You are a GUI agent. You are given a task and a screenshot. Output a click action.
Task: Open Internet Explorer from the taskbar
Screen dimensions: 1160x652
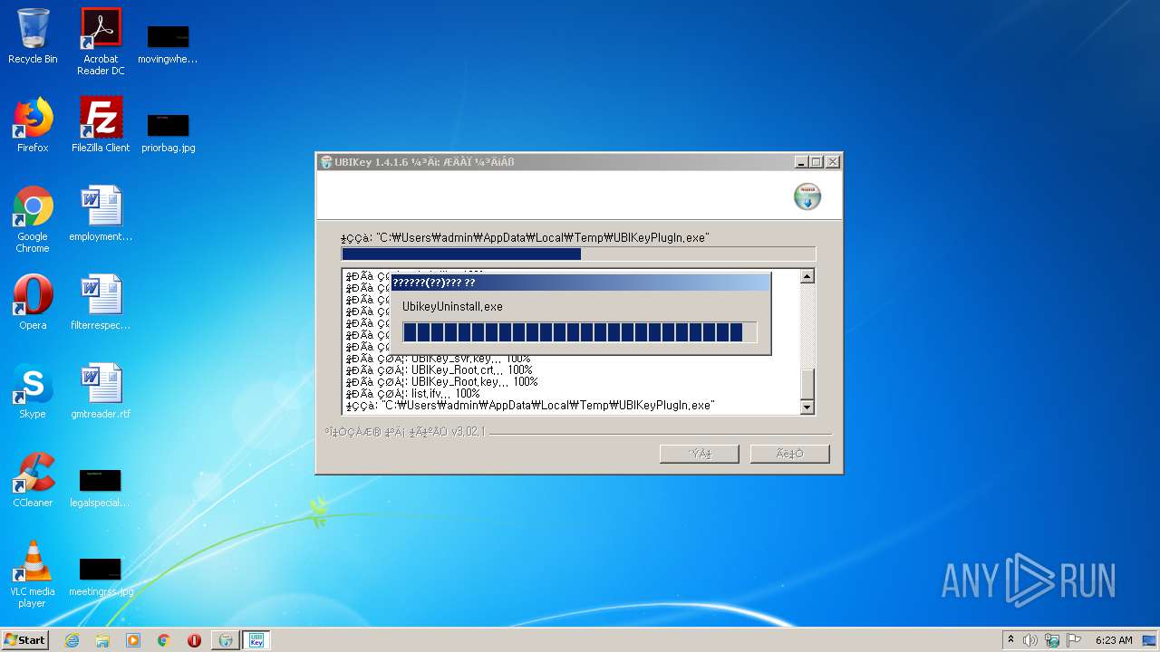[x=72, y=640]
